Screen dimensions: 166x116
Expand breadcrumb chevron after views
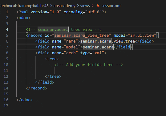[x=92, y=6]
